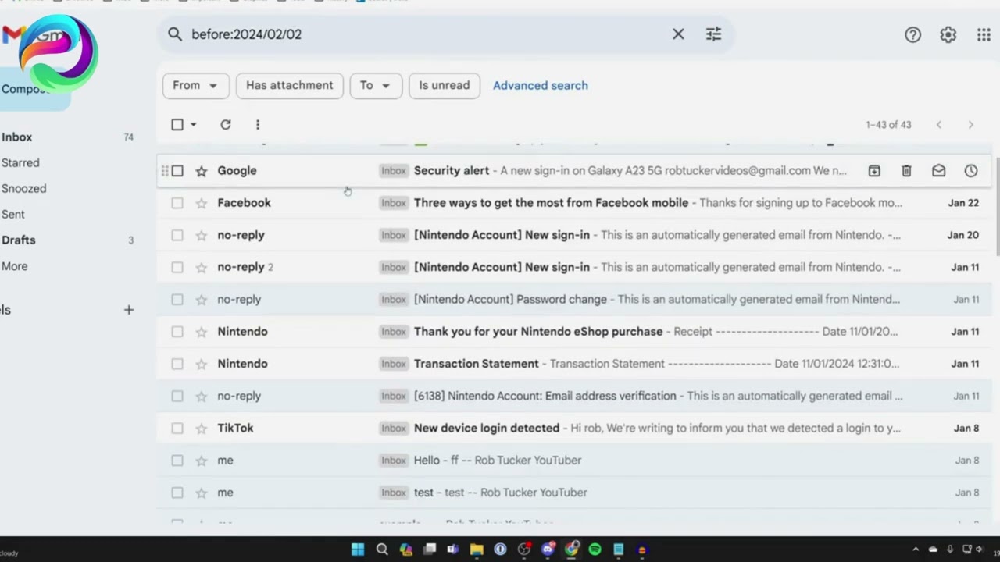The image size is (1000, 562).
Task: Go to the older page of results arrow
Action: (x=970, y=124)
